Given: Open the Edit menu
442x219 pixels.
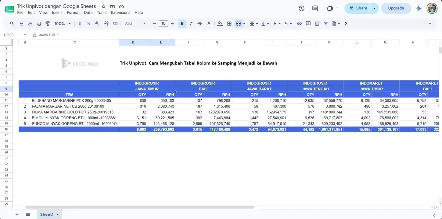Looking at the screenshot, I should coord(31,12).
